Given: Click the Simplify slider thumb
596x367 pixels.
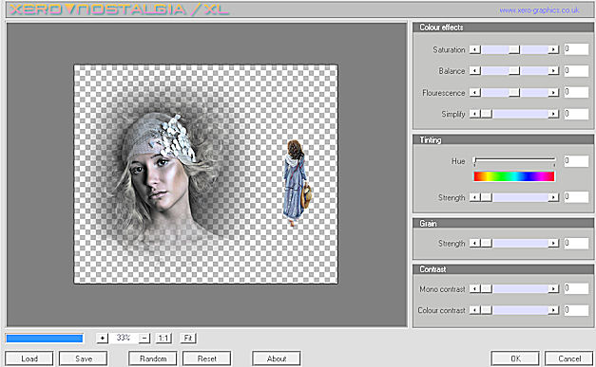Looking at the screenshot, I should coord(486,114).
